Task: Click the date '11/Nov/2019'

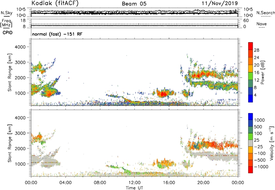Action: (x=220, y=3)
